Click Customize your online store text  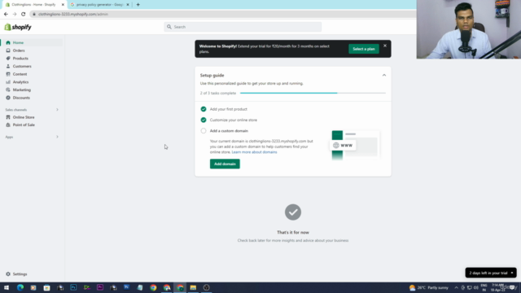tap(234, 120)
